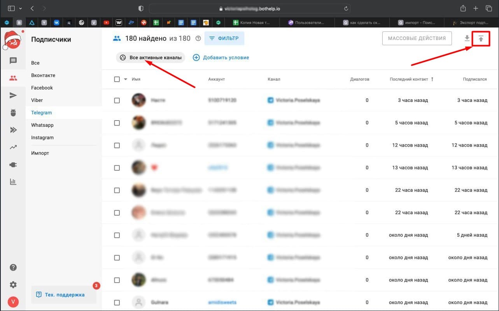Click the upload arrow icon highlighted in red
Screen dimensions: 499x311
(x=481, y=38)
